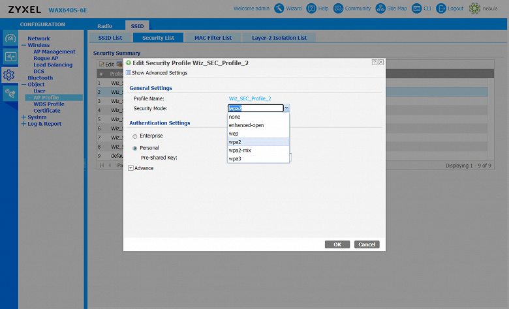Open Bluetooth in sidebar
Viewport: 509px width, 309px height.
(40, 78)
